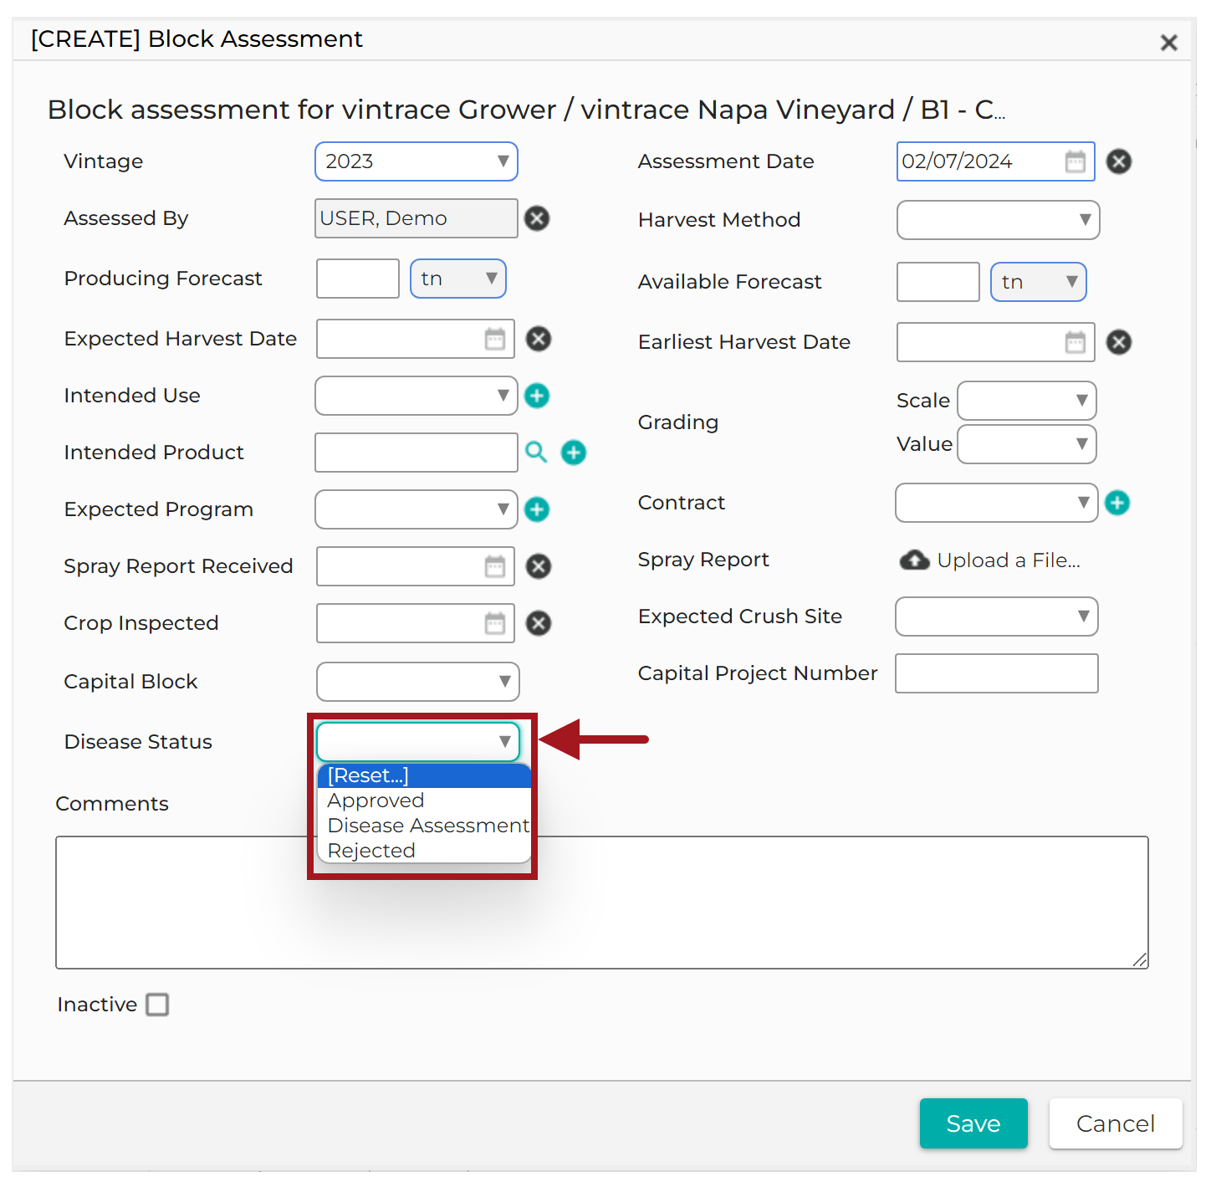This screenshot has width=1216, height=1192.
Task: Open calendar for Earliest Harvest Date
Action: coord(1075,342)
